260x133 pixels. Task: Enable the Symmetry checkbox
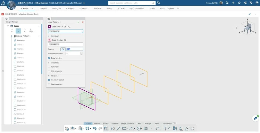tap(49, 67)
